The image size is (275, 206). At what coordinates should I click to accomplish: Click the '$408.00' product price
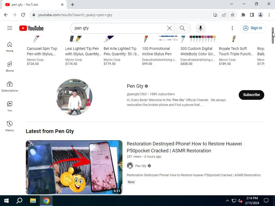[x=186, y=64]
